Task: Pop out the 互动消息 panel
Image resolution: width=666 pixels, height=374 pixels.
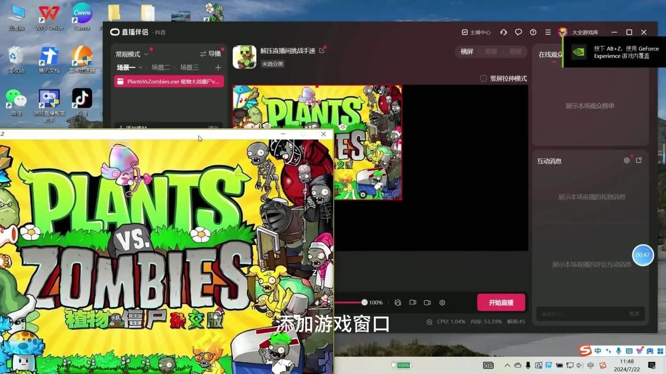Action: coord(639,160)
